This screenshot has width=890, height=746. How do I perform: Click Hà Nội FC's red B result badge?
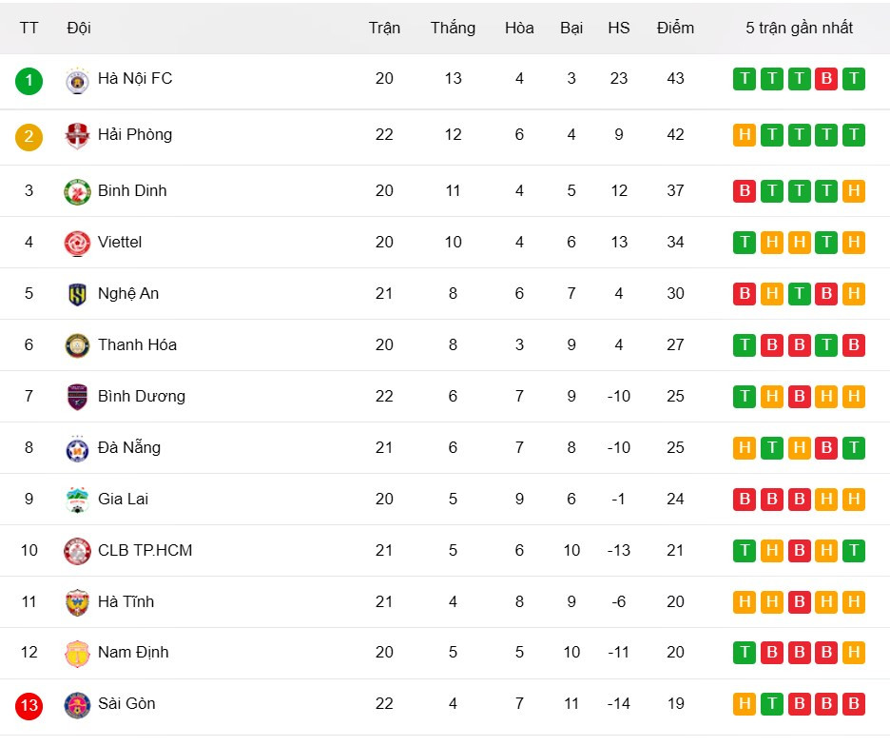tap(826, 79)
